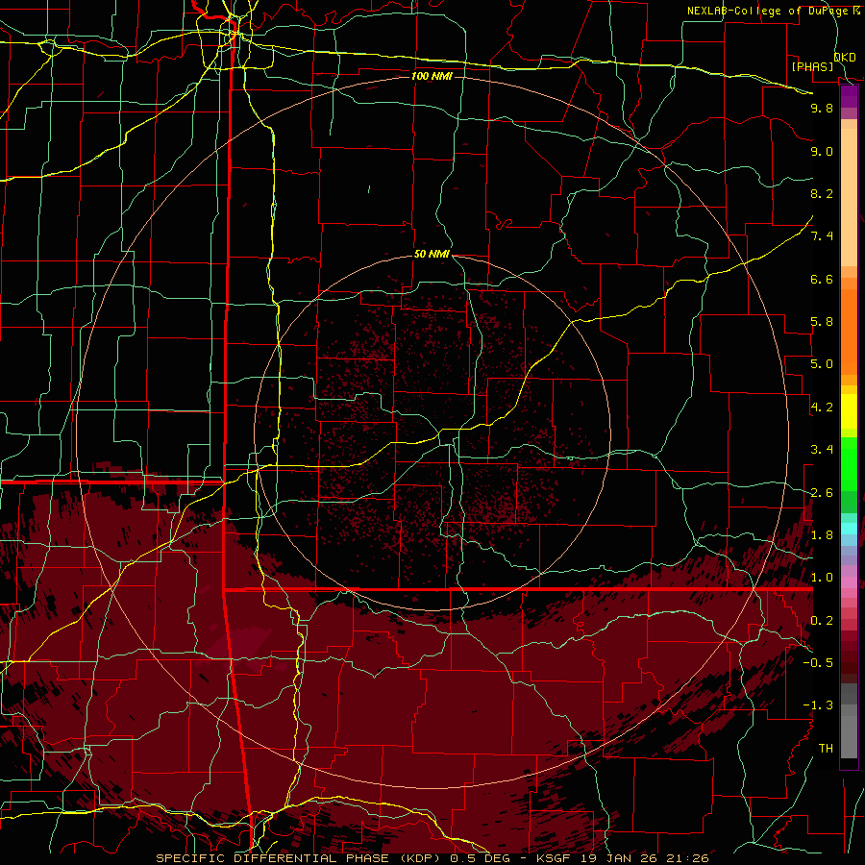Image resolution: width=865 pixels, height=865 pixels.
Task: Click the DKD product code label
Action: [x=845, y=57]
